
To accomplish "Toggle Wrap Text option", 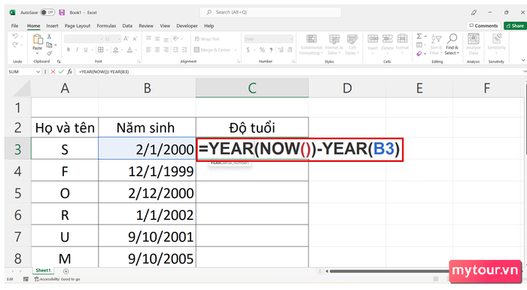I will pyautogui.click(x=207, y=39).
